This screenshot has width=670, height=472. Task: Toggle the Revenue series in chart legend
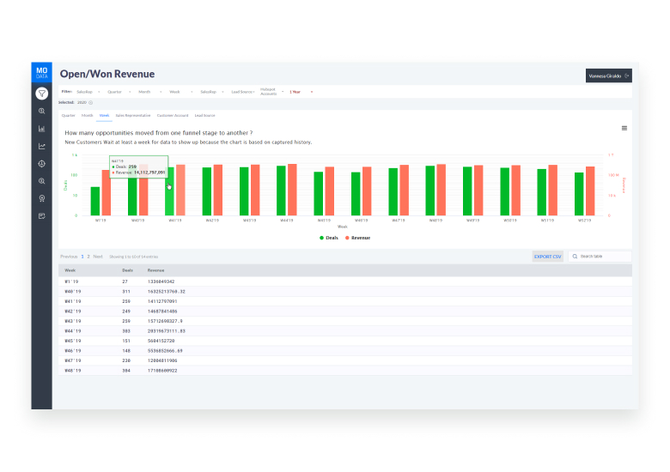click(x=357, y=238)
